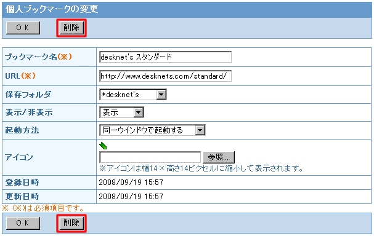Click the 起動方法 label
The image size is (374, 236).
coord(22,130)
